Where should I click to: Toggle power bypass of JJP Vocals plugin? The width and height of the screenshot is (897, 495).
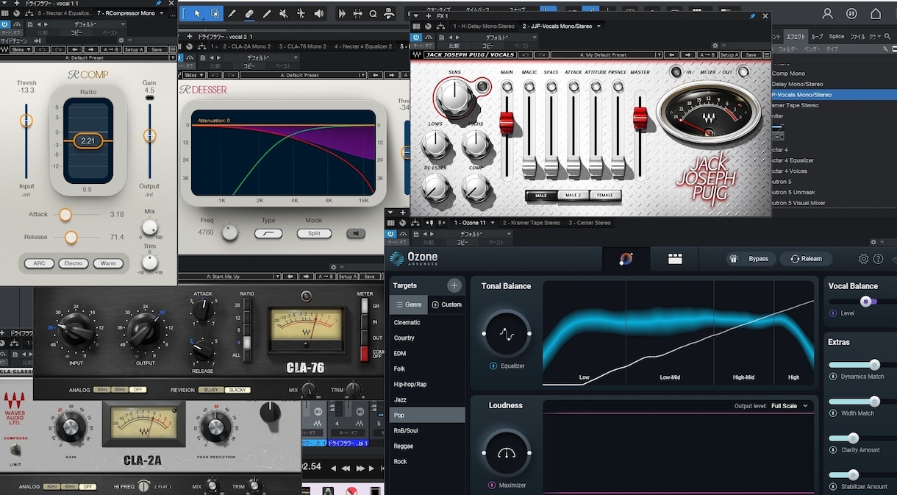coord(416,37)
